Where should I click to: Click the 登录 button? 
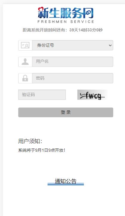tap(66, 112)
